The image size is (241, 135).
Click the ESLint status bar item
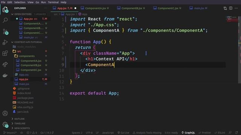[220, 133]
